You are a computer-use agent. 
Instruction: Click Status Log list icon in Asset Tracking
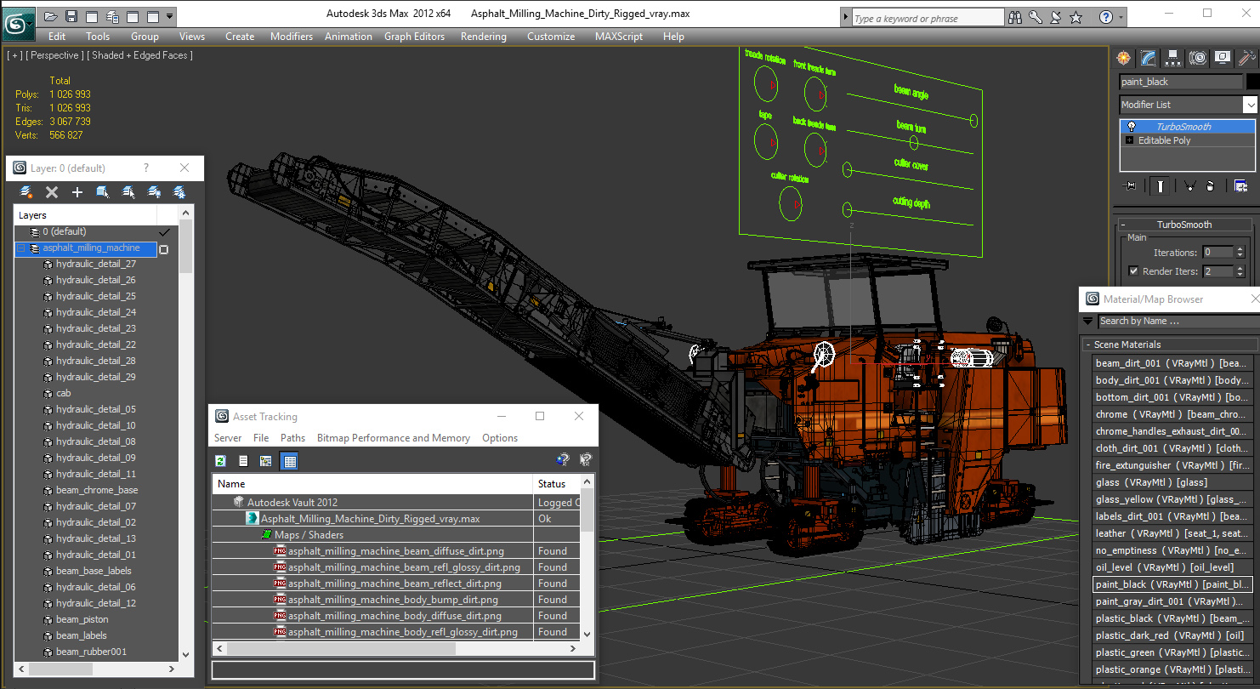click(243, 461)
